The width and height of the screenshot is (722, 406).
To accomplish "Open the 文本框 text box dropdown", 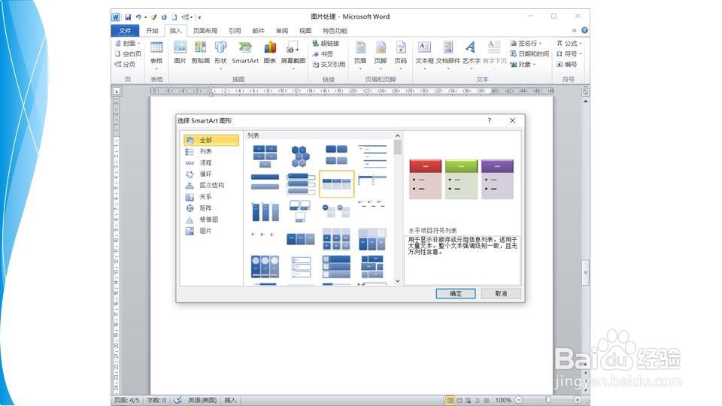I will (424, 55).
